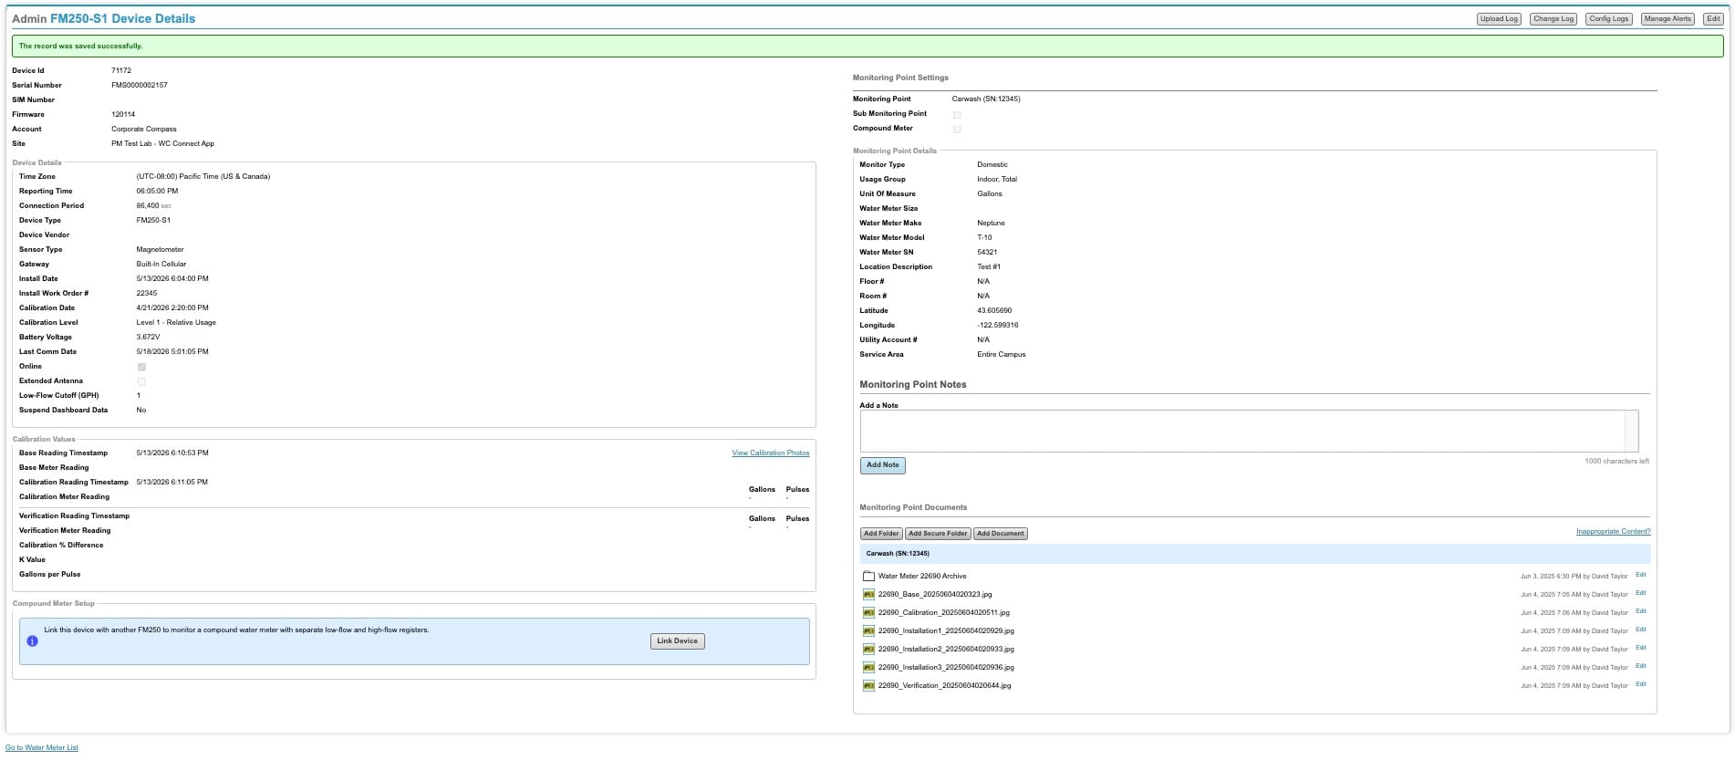Screen dimensions: 1735x760
Task: Toggle the Sub Monitoring Point checkbox
Action: point(957,114)
